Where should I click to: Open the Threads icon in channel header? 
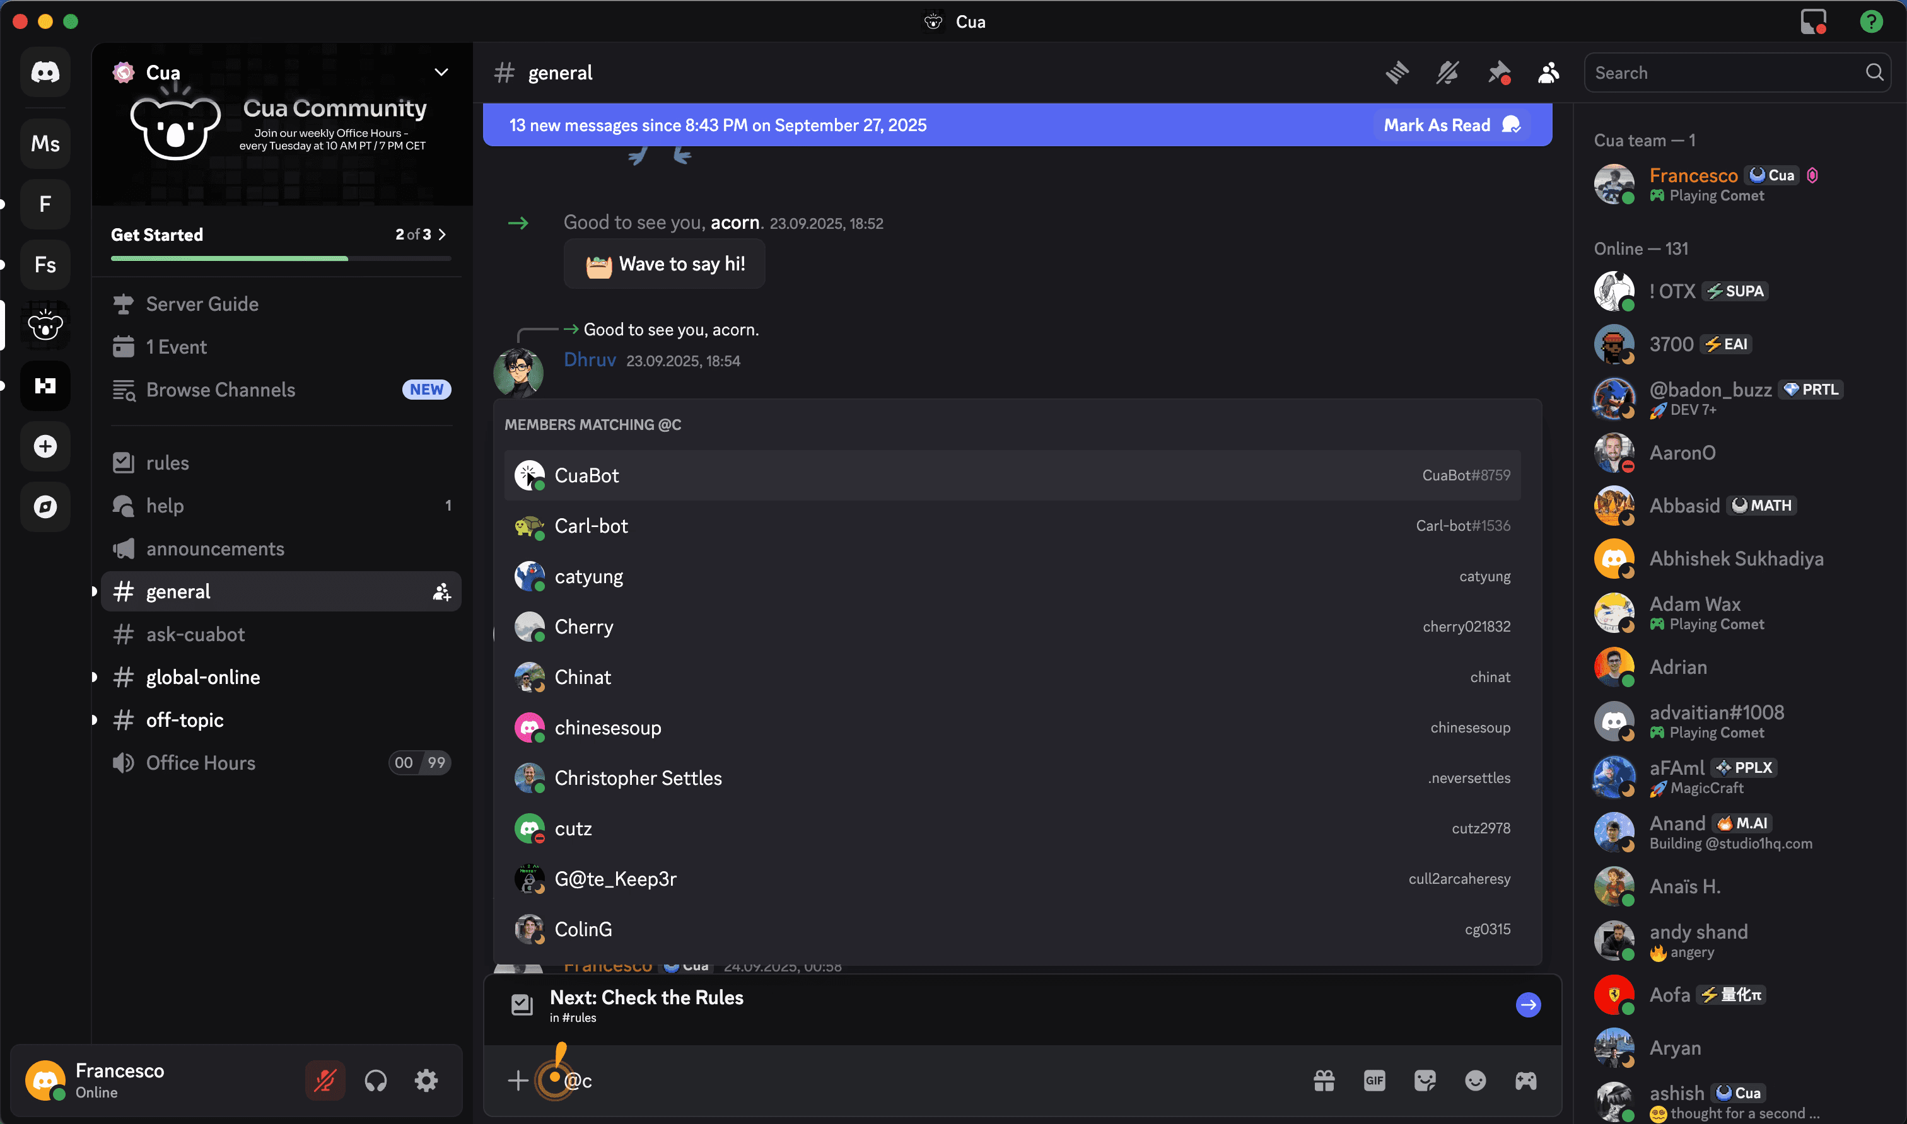1397,72
